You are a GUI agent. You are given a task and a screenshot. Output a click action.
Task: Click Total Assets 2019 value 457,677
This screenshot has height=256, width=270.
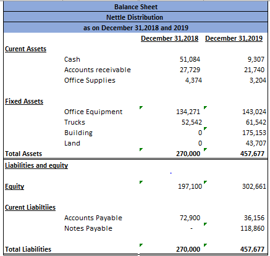coord(252,154)
